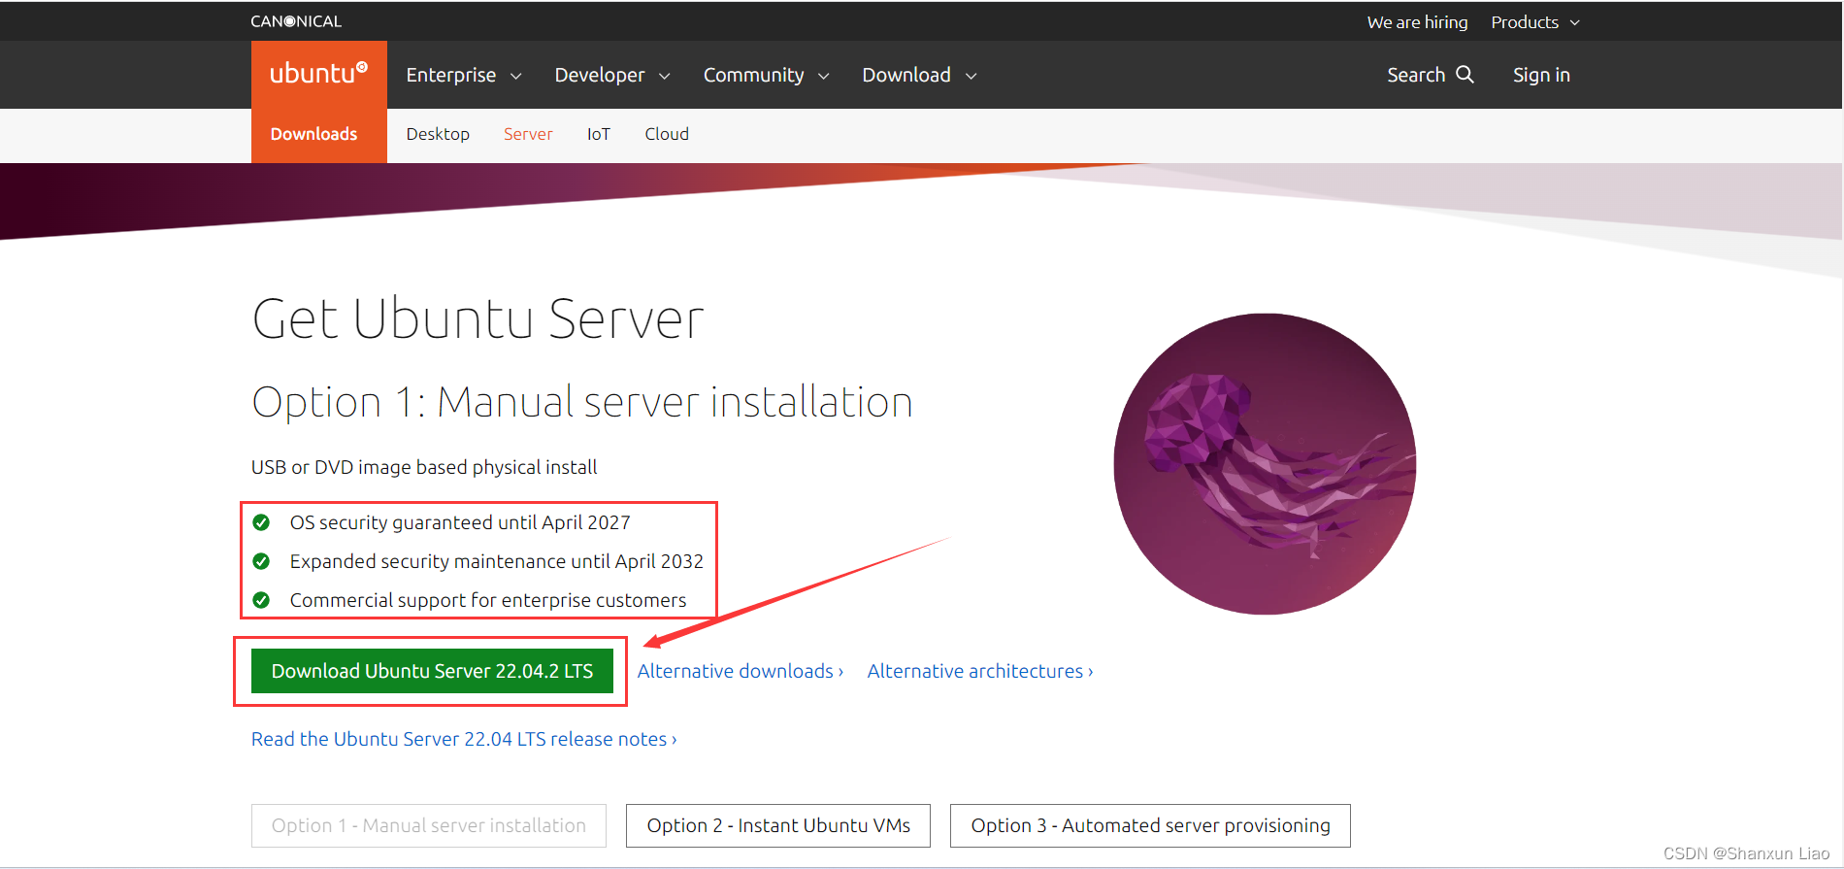
Task: Expand the Community menu
Action: (x=767, y=75)
